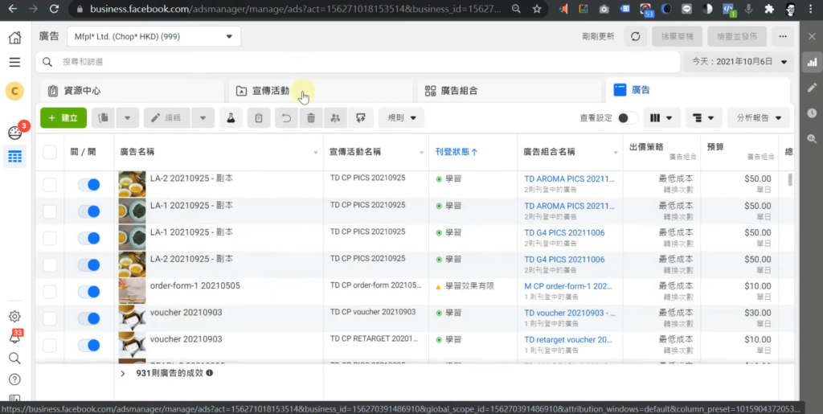The height and width of the screenshot is (414, 823).
Task: Open the search magnifier in the left sidebar
Action: coord(14,359)
